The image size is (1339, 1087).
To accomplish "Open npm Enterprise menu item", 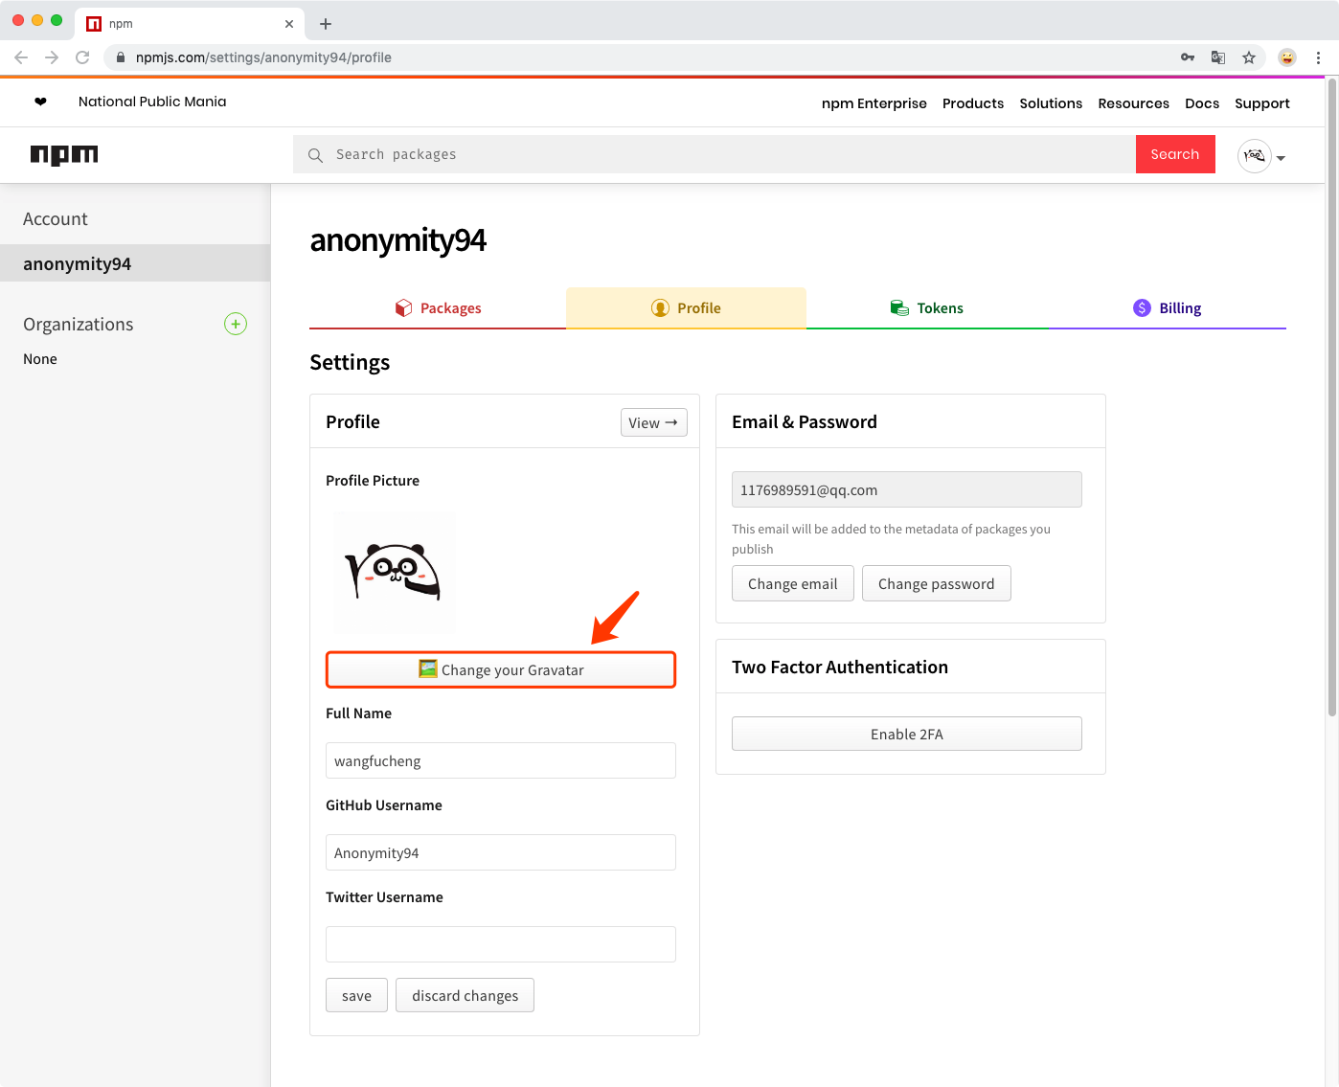I will click(x=874, y=103).
